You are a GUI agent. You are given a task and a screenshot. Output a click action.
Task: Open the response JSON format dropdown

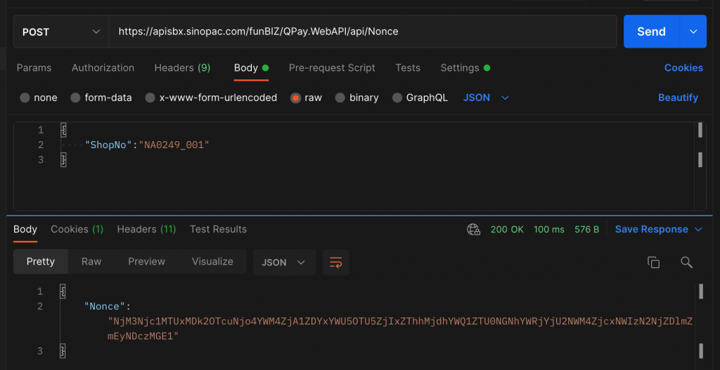[x=284, y=263]
